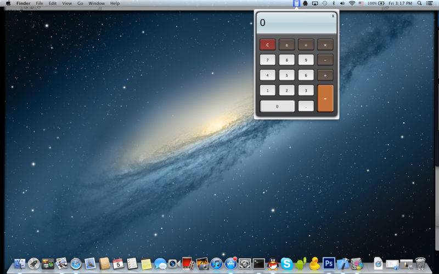Open the Wi-Fi status menu
The height and width of the screenshot is (274, 439).
point(352,3)
